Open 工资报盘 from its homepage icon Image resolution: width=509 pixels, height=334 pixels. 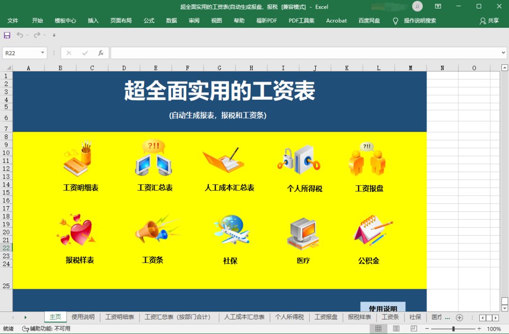369,160
